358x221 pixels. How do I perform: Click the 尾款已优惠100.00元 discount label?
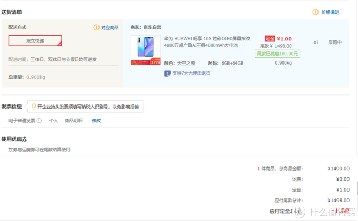[x=277, y=54]
